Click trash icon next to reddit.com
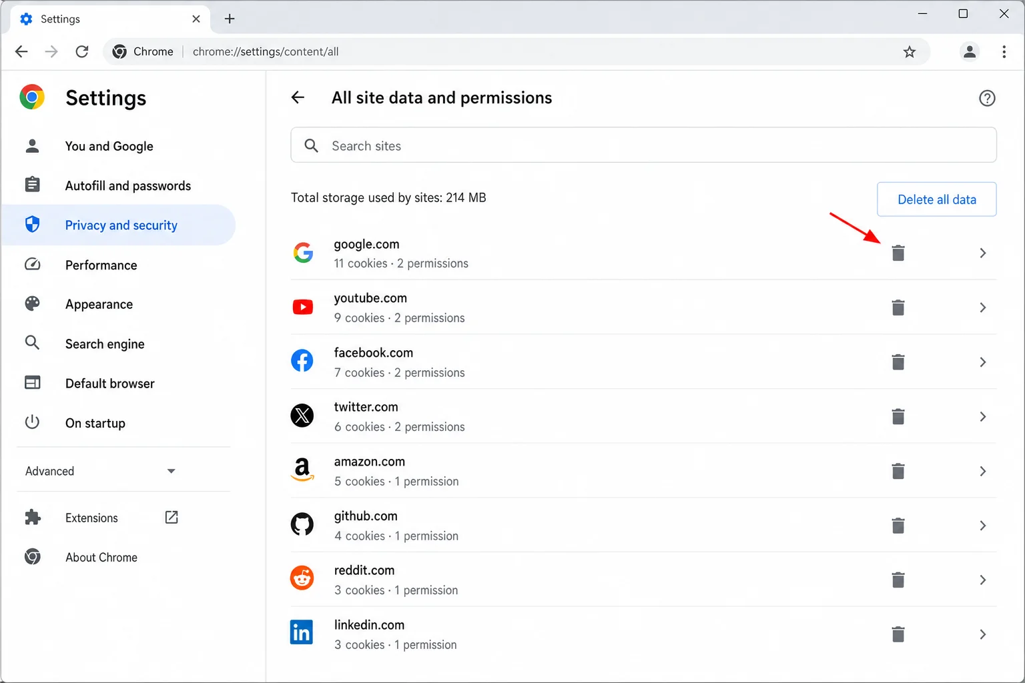Screen dimensions: 1025x683 point(898,580)
